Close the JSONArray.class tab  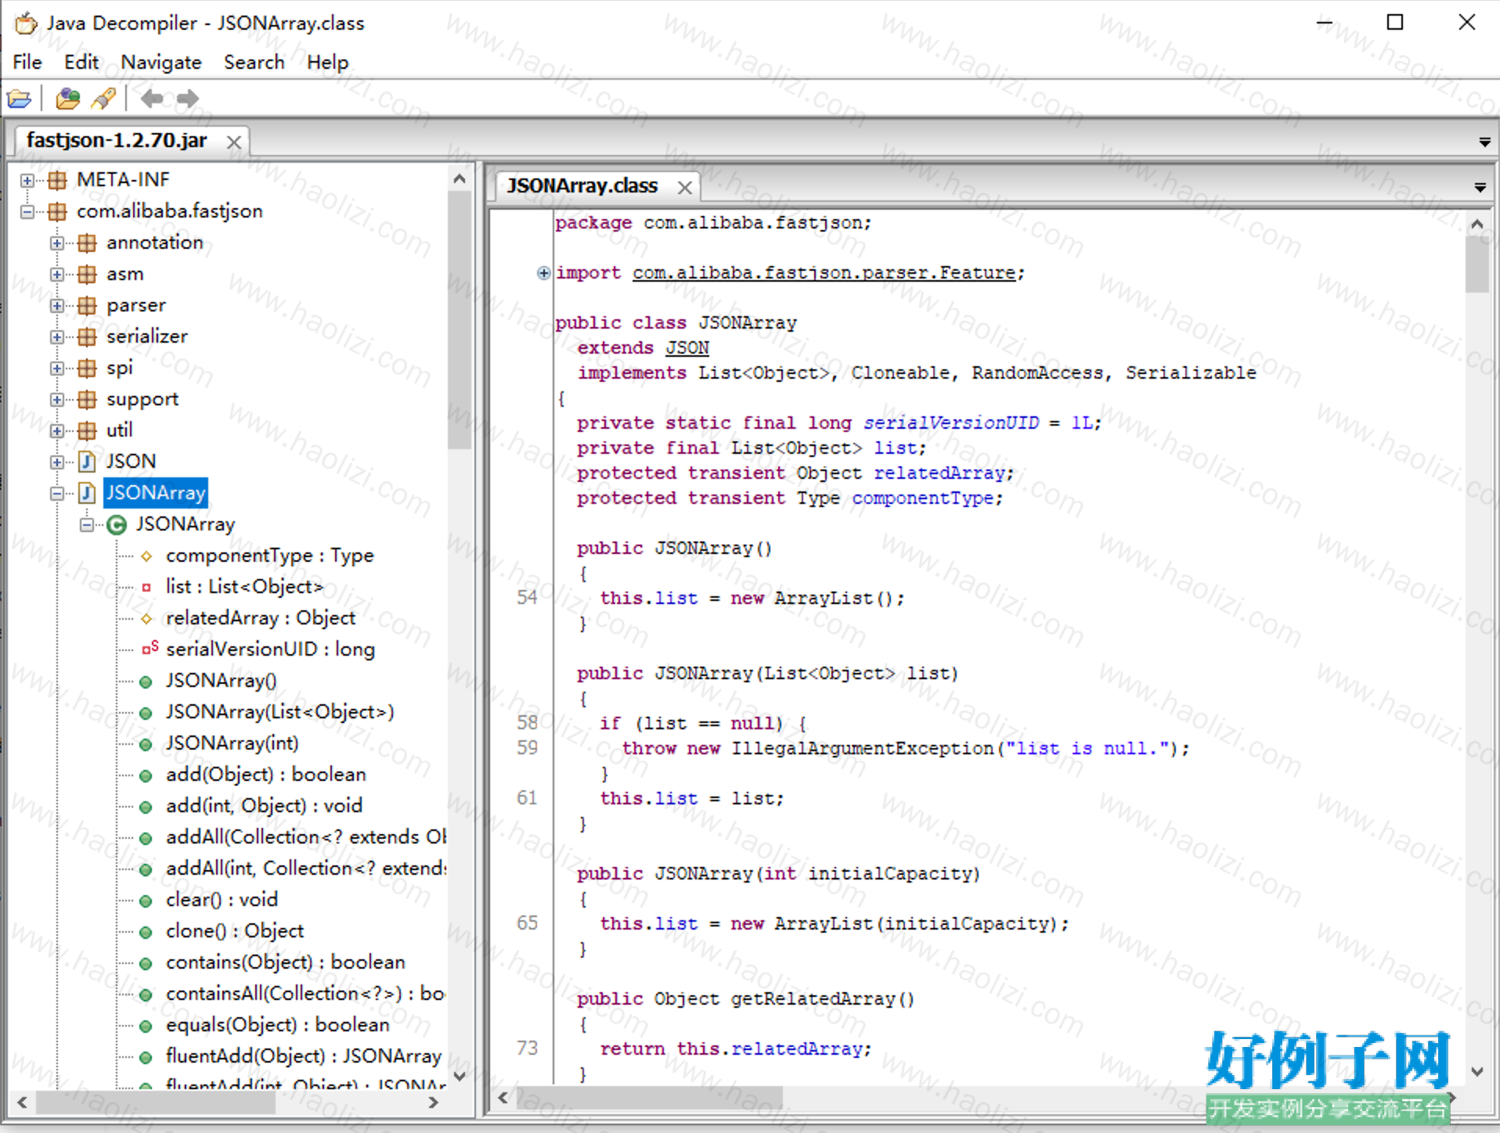coord(685,187)
